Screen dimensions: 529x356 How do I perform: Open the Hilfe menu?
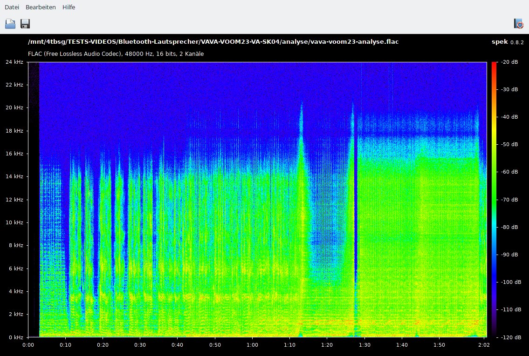(69, 7)
